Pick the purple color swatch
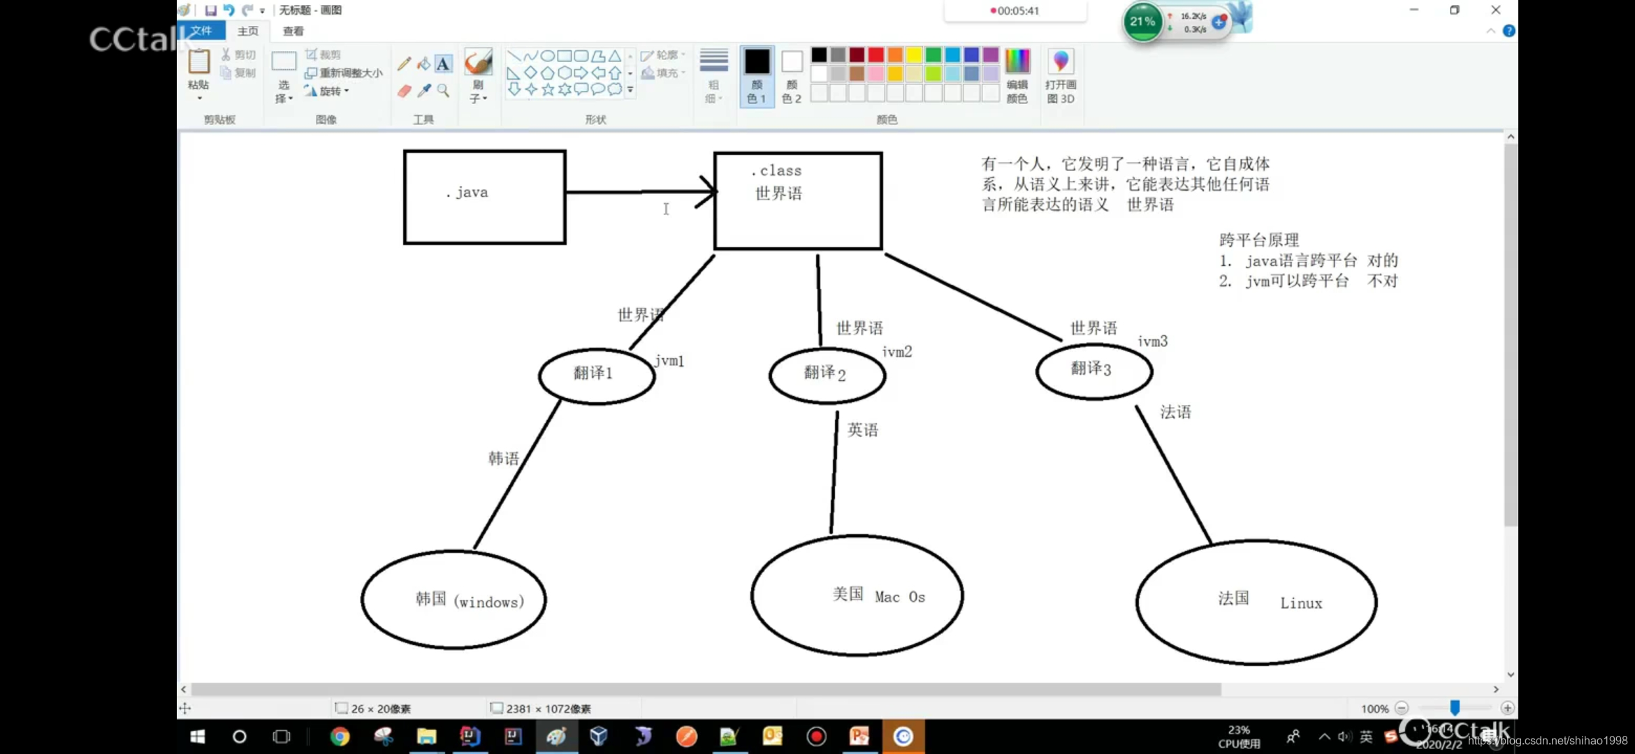Screen dimensions: 1635x754 pyautogui.click(x=990, y=54)
